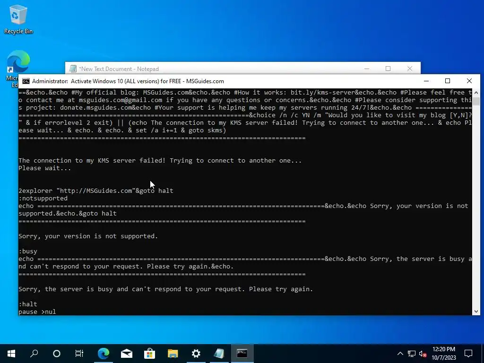This screenshot has width=484, height=363.
Task: Click 'msguides.com@gmail.com' text in console
Action: [x=121, y=100]
